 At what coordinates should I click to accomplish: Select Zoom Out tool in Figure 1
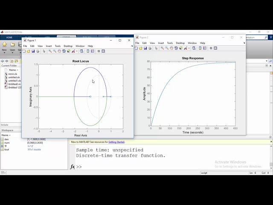(55, 51)
